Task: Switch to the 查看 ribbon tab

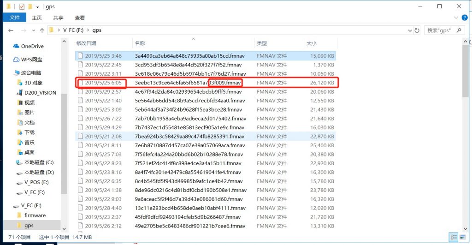Action: coord(80,18)
